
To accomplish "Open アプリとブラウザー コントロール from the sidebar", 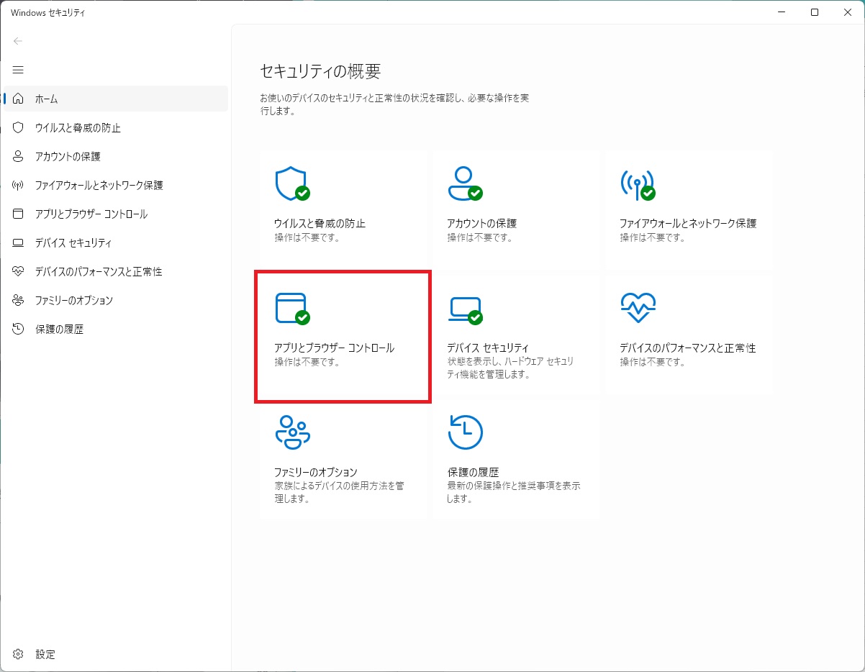I will 116,214.
